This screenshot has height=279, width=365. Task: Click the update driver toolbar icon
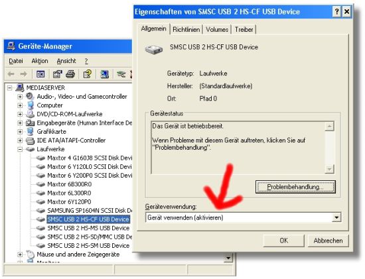tap(121, 74)
